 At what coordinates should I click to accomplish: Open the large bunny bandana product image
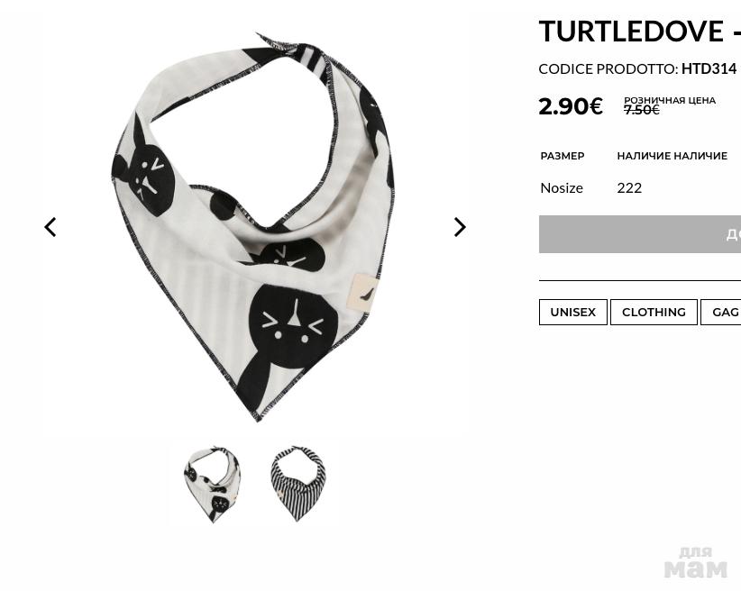[252, 227]
